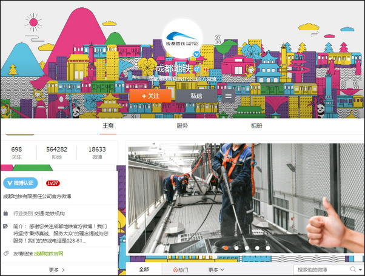Image resolution: width=365 pixels, height=276 pixels.
Task: Show the 热门 hot posts tab
Action: coord(181,270)
